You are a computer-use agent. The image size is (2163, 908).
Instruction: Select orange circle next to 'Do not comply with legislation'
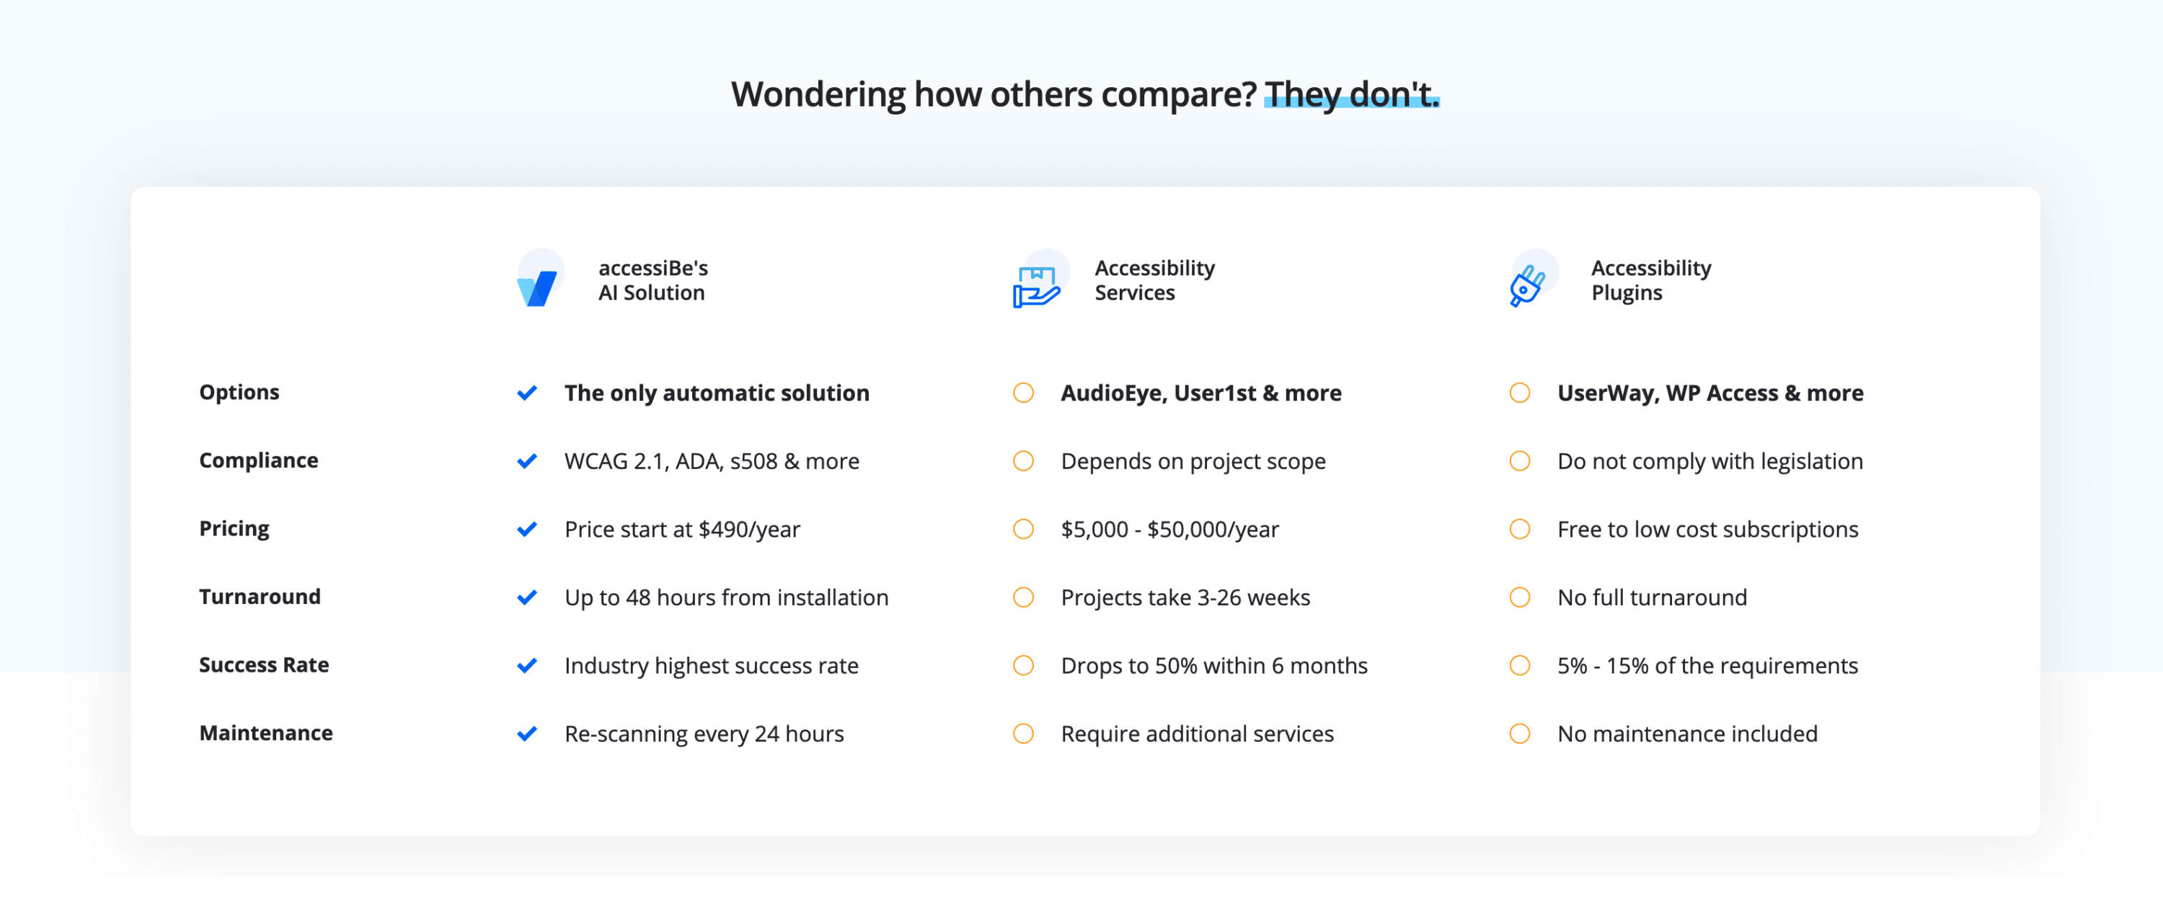pos(1520,460)
